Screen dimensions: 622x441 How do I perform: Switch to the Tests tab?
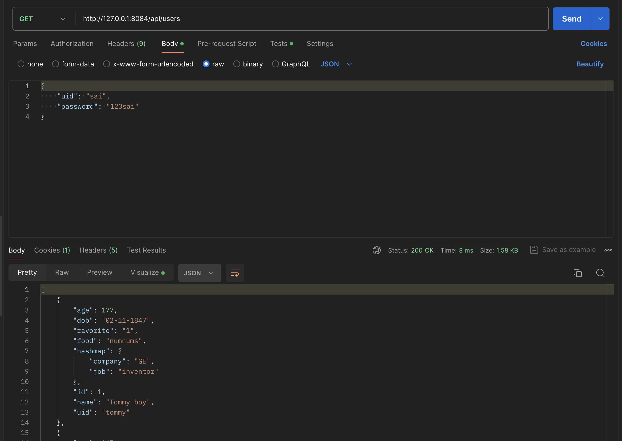point(282,44)
